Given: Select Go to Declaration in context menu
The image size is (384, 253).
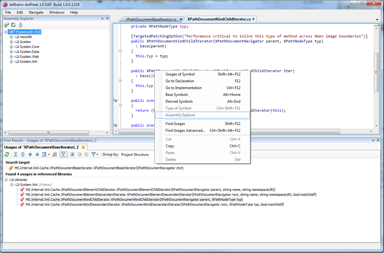Looking at the screenshot, I should coord(180,81).
